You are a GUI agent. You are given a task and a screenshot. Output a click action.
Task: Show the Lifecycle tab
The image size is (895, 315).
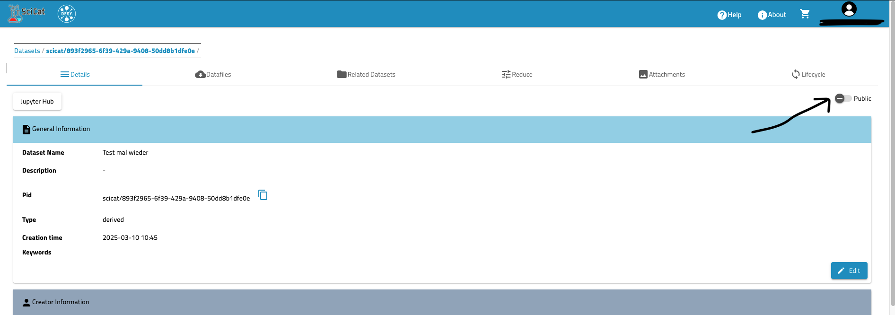[x=808, y=75]
